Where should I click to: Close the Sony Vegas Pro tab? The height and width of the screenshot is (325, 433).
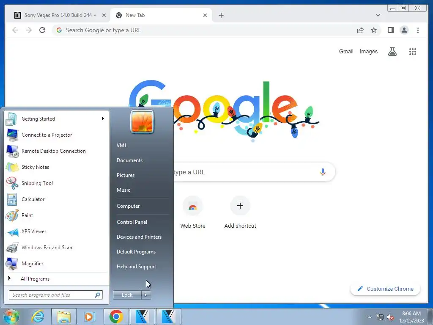click(x=104, y=15)
